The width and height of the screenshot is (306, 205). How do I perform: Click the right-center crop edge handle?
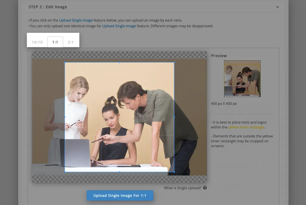pyautogui.click(x=174, y=117)
